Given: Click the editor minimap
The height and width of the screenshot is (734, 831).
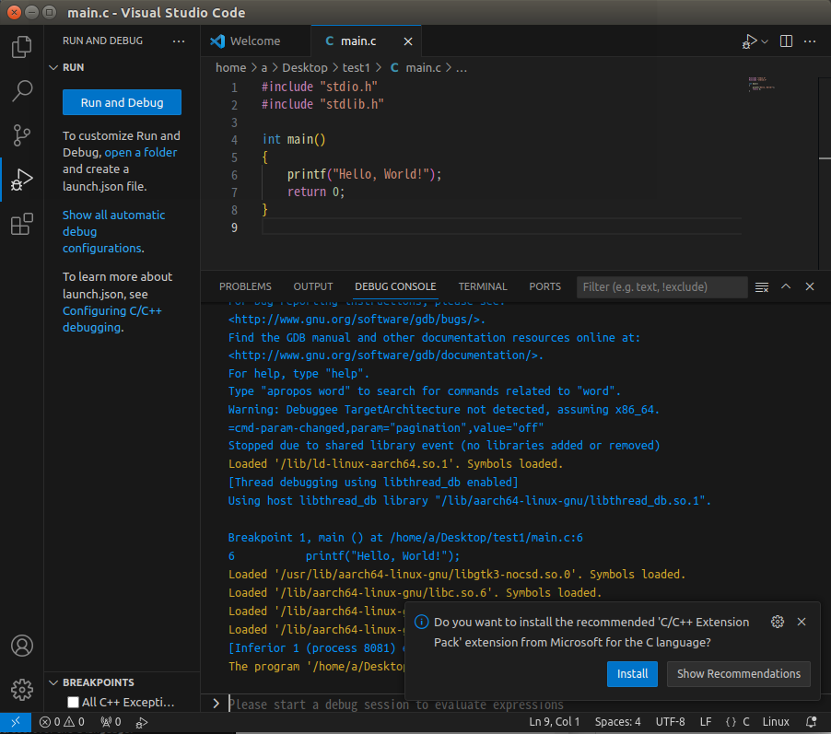Looking at the screenshot, I should pos(762,84).
